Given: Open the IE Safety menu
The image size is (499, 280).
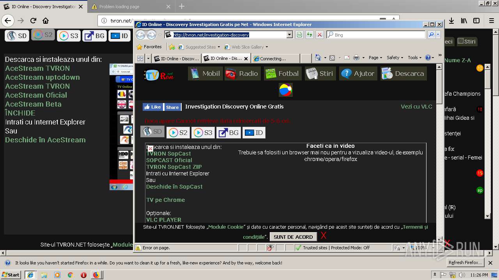Looking at the screenshot, I should point(395,58).
